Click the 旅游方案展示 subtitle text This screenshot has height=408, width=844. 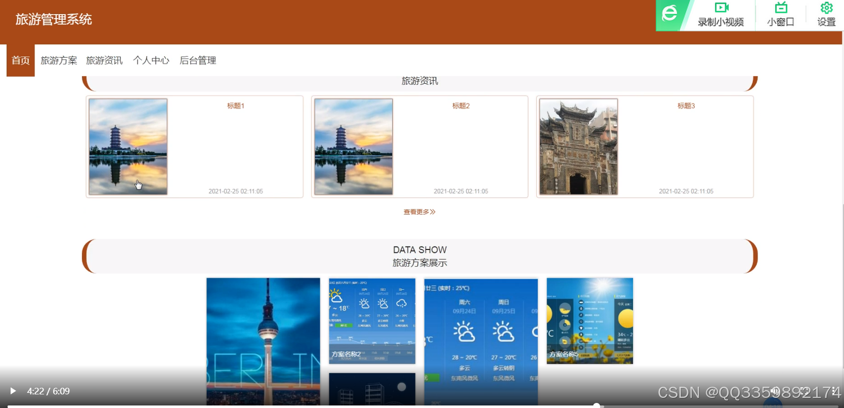coord(420,263)
